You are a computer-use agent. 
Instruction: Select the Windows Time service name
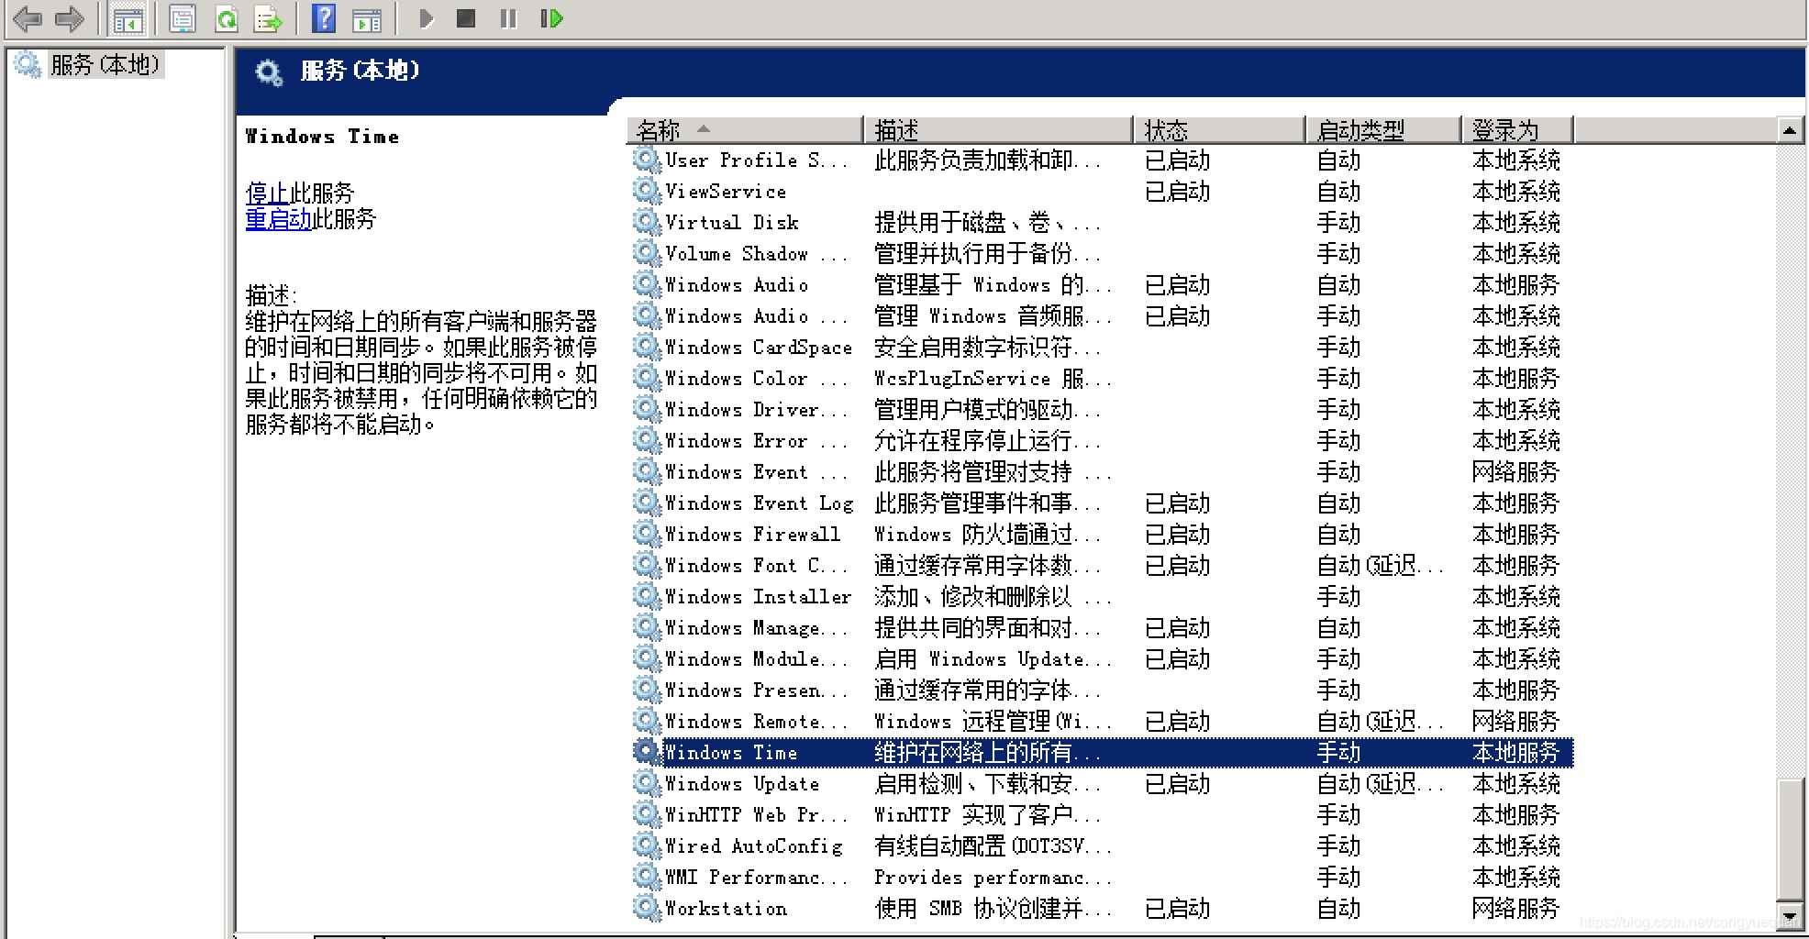731,752
